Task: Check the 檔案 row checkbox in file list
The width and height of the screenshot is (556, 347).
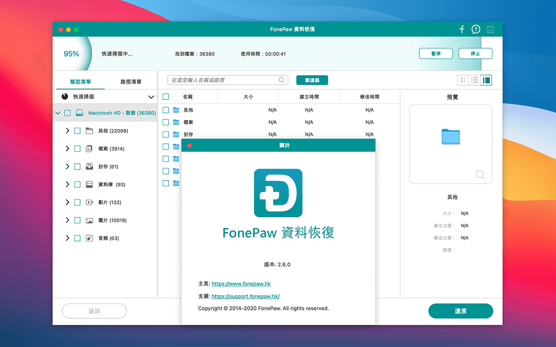Action: pos(166,122)
